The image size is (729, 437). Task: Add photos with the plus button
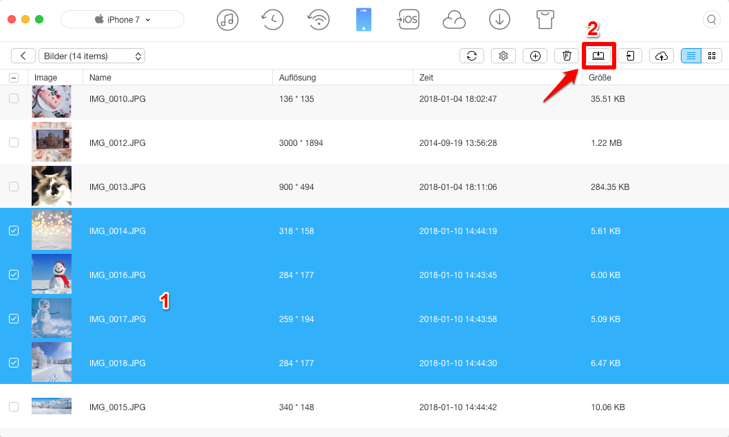[535, 56]
